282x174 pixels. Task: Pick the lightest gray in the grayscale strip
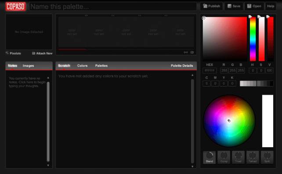pos(242,83)
